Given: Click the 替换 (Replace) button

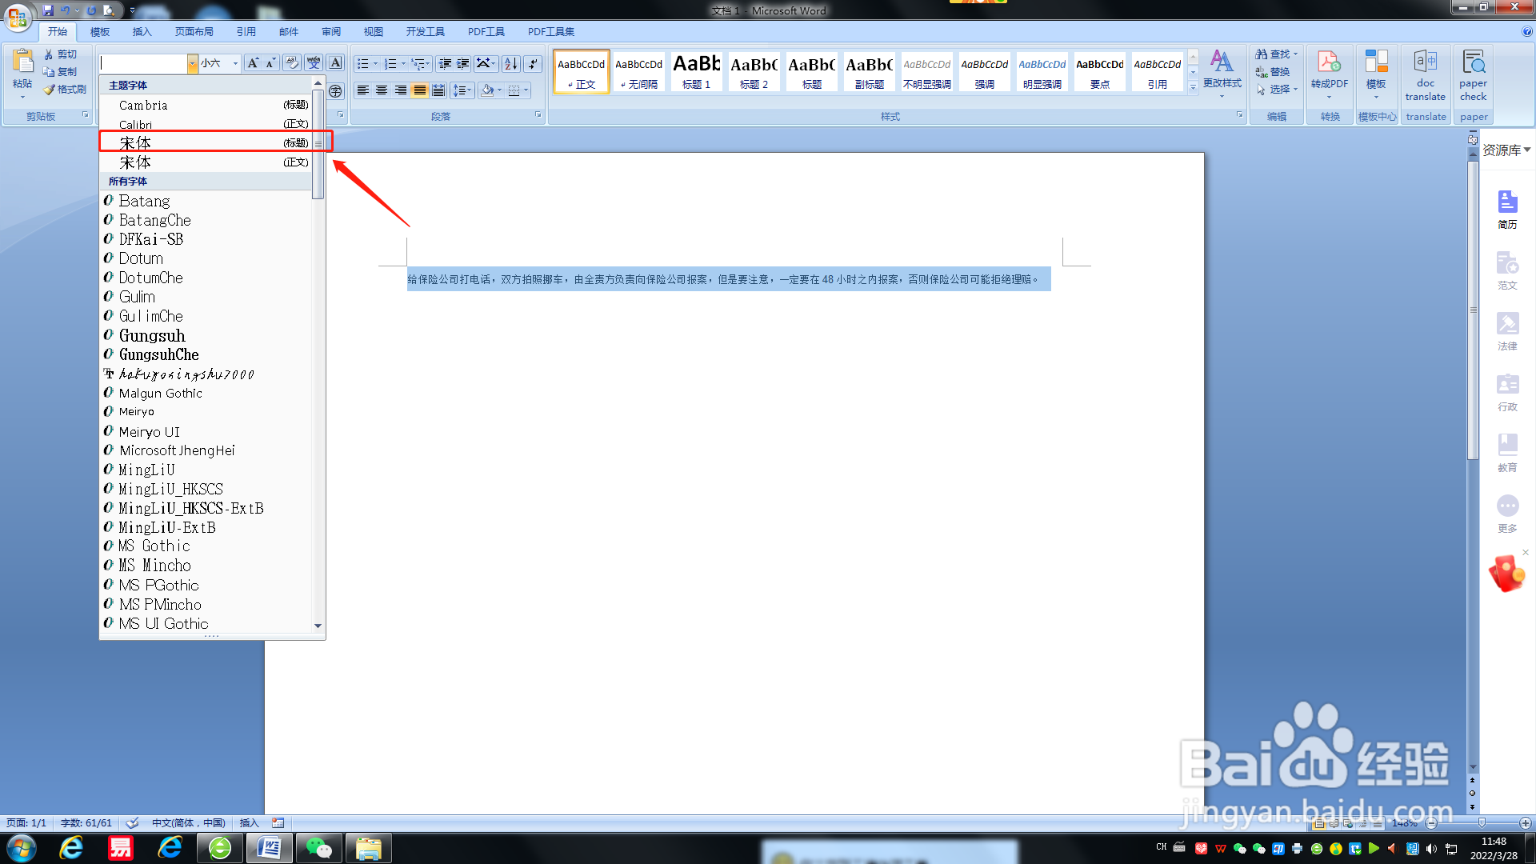Looking at the screenshot, I should [x=1274, y=71].
